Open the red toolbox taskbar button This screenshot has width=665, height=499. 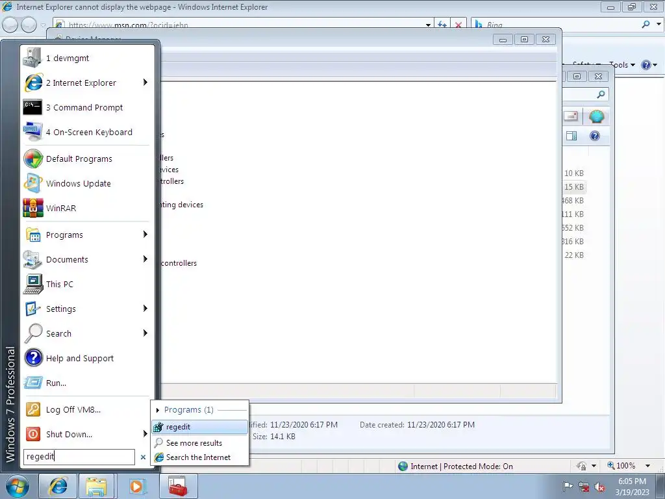(178, 486)
